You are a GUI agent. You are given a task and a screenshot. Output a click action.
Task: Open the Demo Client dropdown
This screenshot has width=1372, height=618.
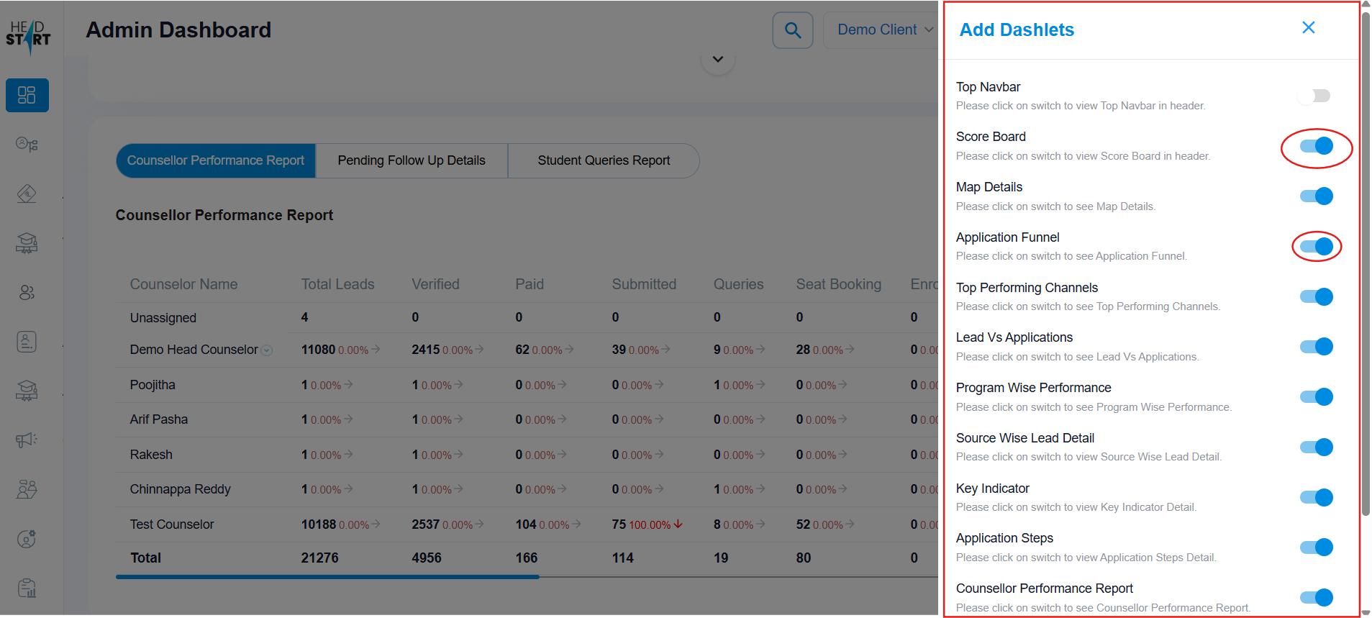[x=884, y=30]
